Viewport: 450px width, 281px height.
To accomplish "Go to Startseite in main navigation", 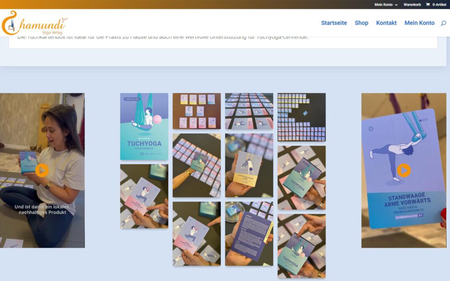I will coord(334,23).
